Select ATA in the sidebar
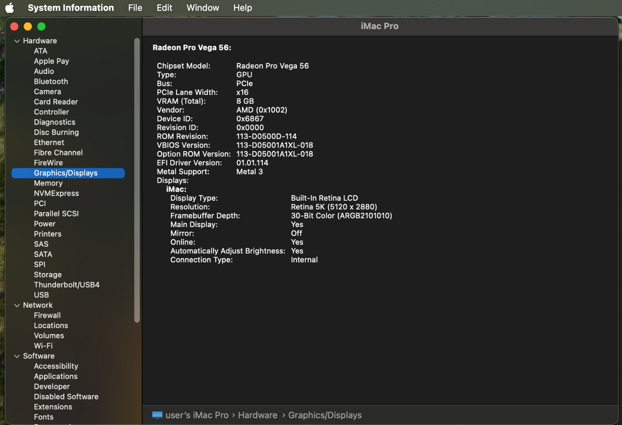Screen dimensions: 622x425 coord(41,51)
